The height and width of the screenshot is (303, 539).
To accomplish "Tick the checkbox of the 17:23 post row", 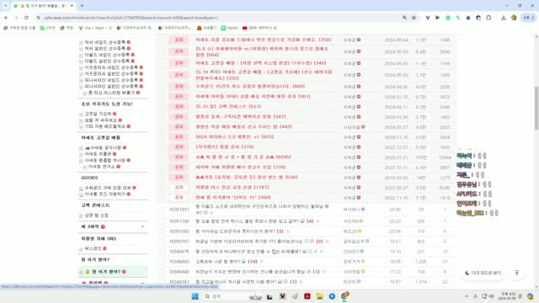I will [162, 272].
